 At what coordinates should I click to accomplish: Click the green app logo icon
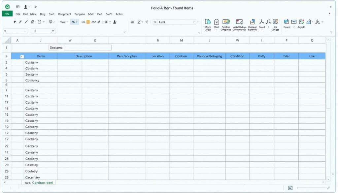[x=7, y=7]
